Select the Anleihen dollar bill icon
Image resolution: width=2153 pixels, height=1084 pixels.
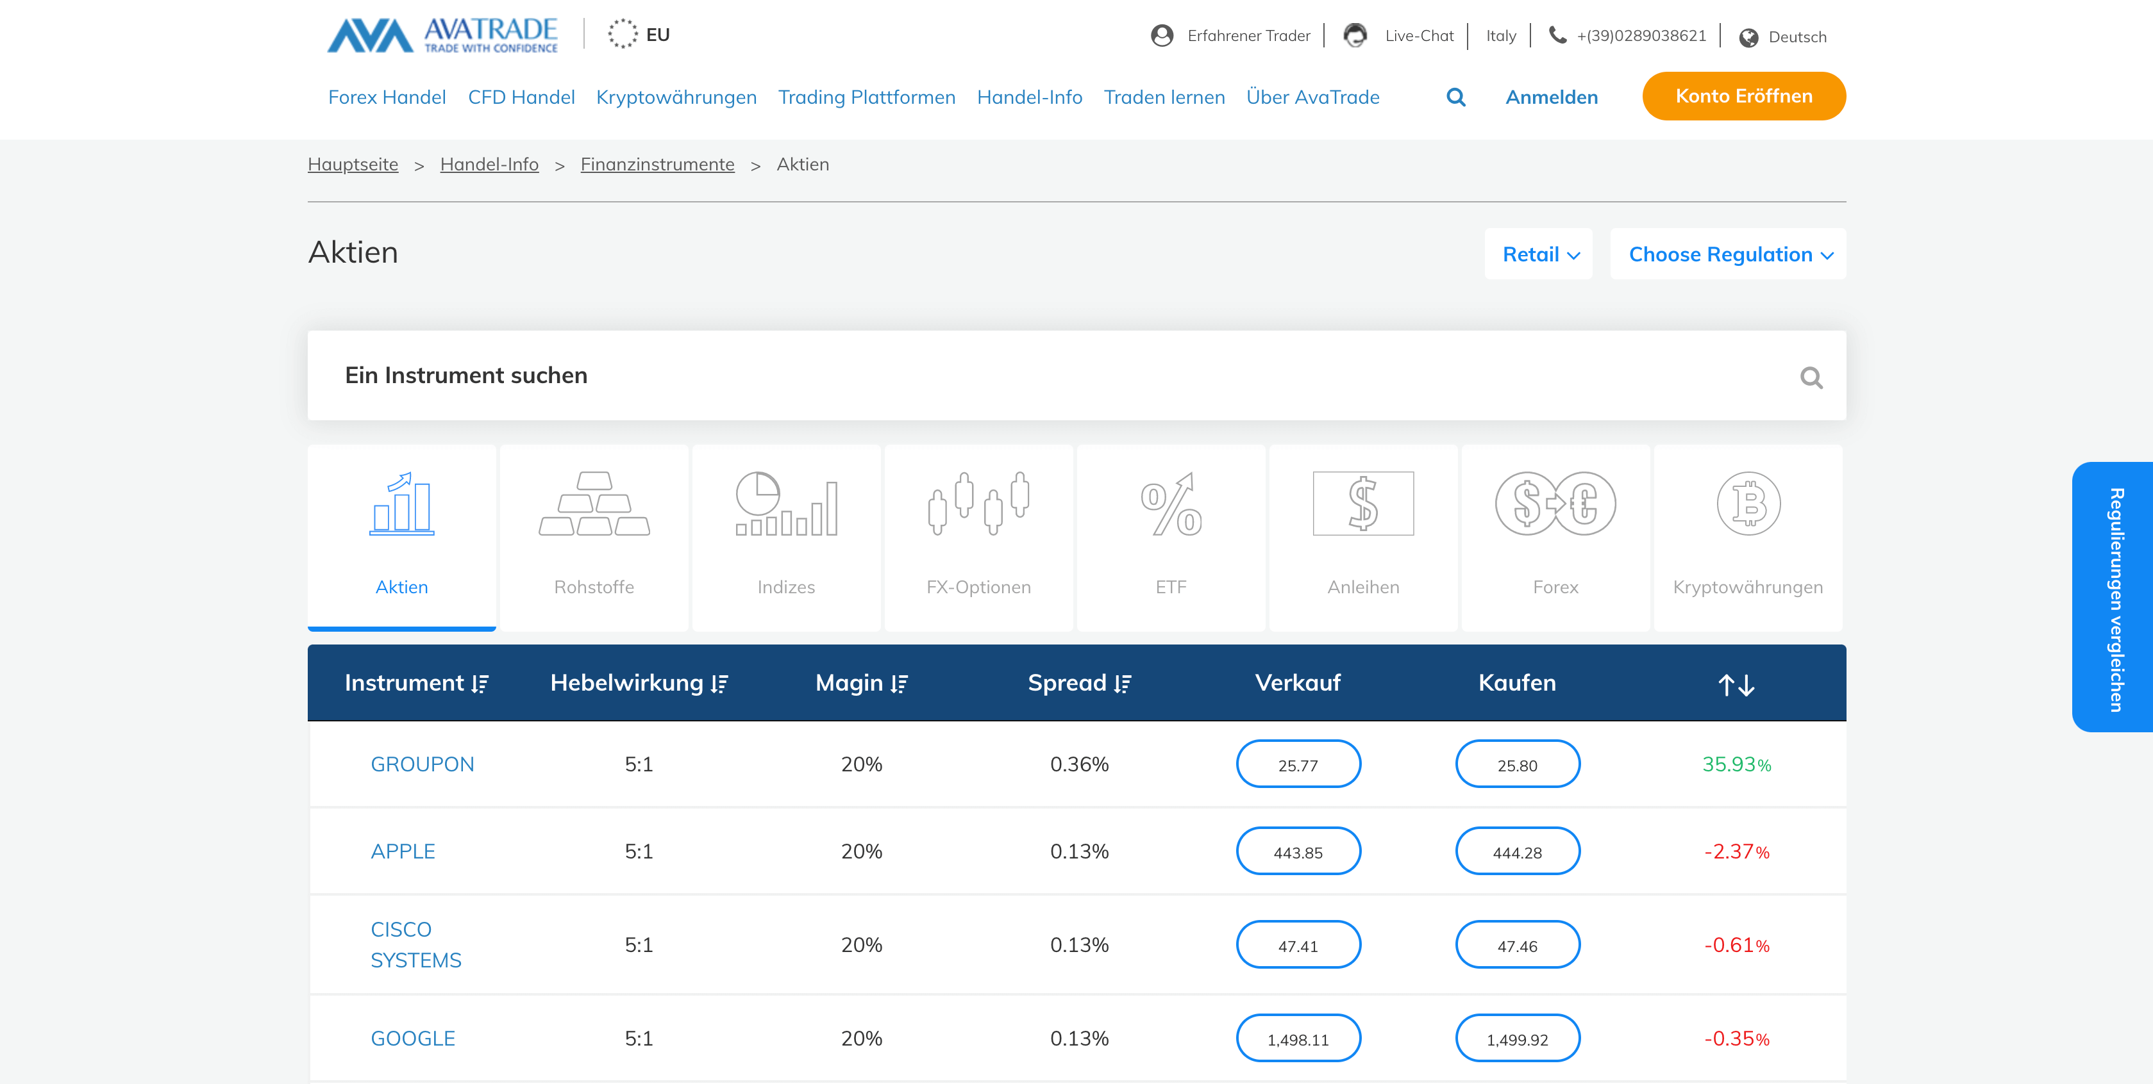click(1363, 504)
